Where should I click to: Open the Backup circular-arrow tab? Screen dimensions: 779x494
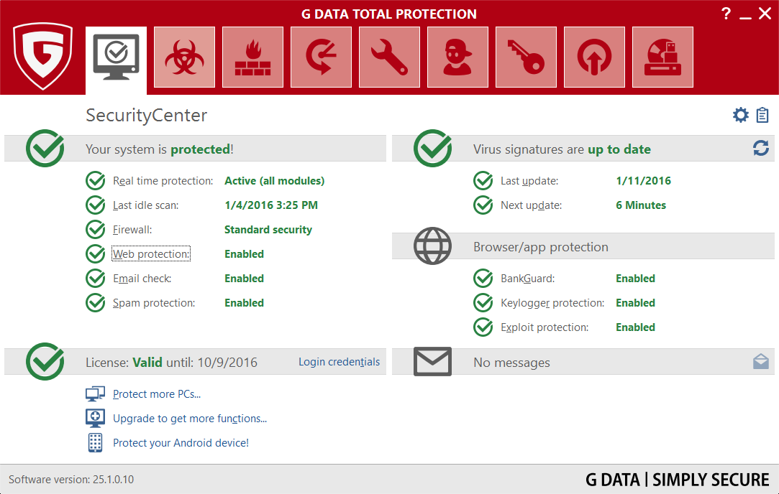pos(321,57)
